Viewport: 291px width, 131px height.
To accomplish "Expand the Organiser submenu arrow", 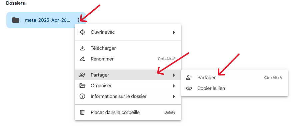I will (174, 86).
